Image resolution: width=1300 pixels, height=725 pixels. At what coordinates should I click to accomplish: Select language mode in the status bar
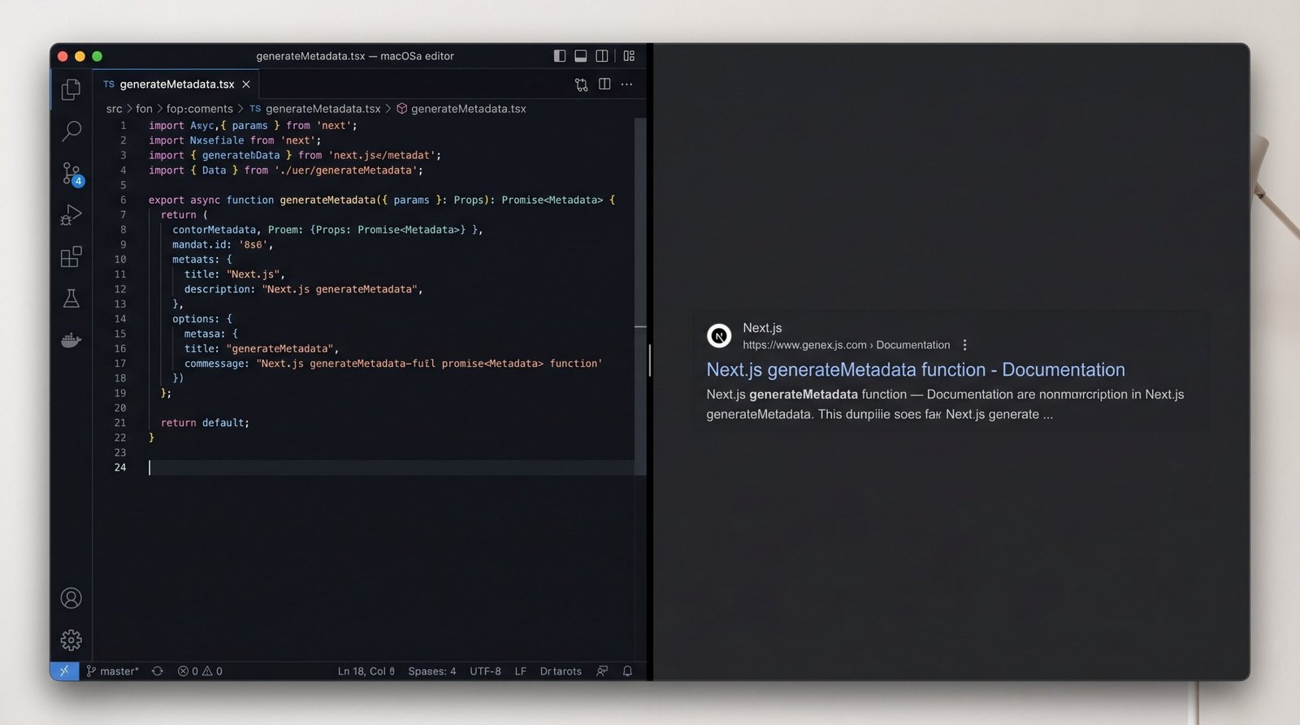(561, 671)
